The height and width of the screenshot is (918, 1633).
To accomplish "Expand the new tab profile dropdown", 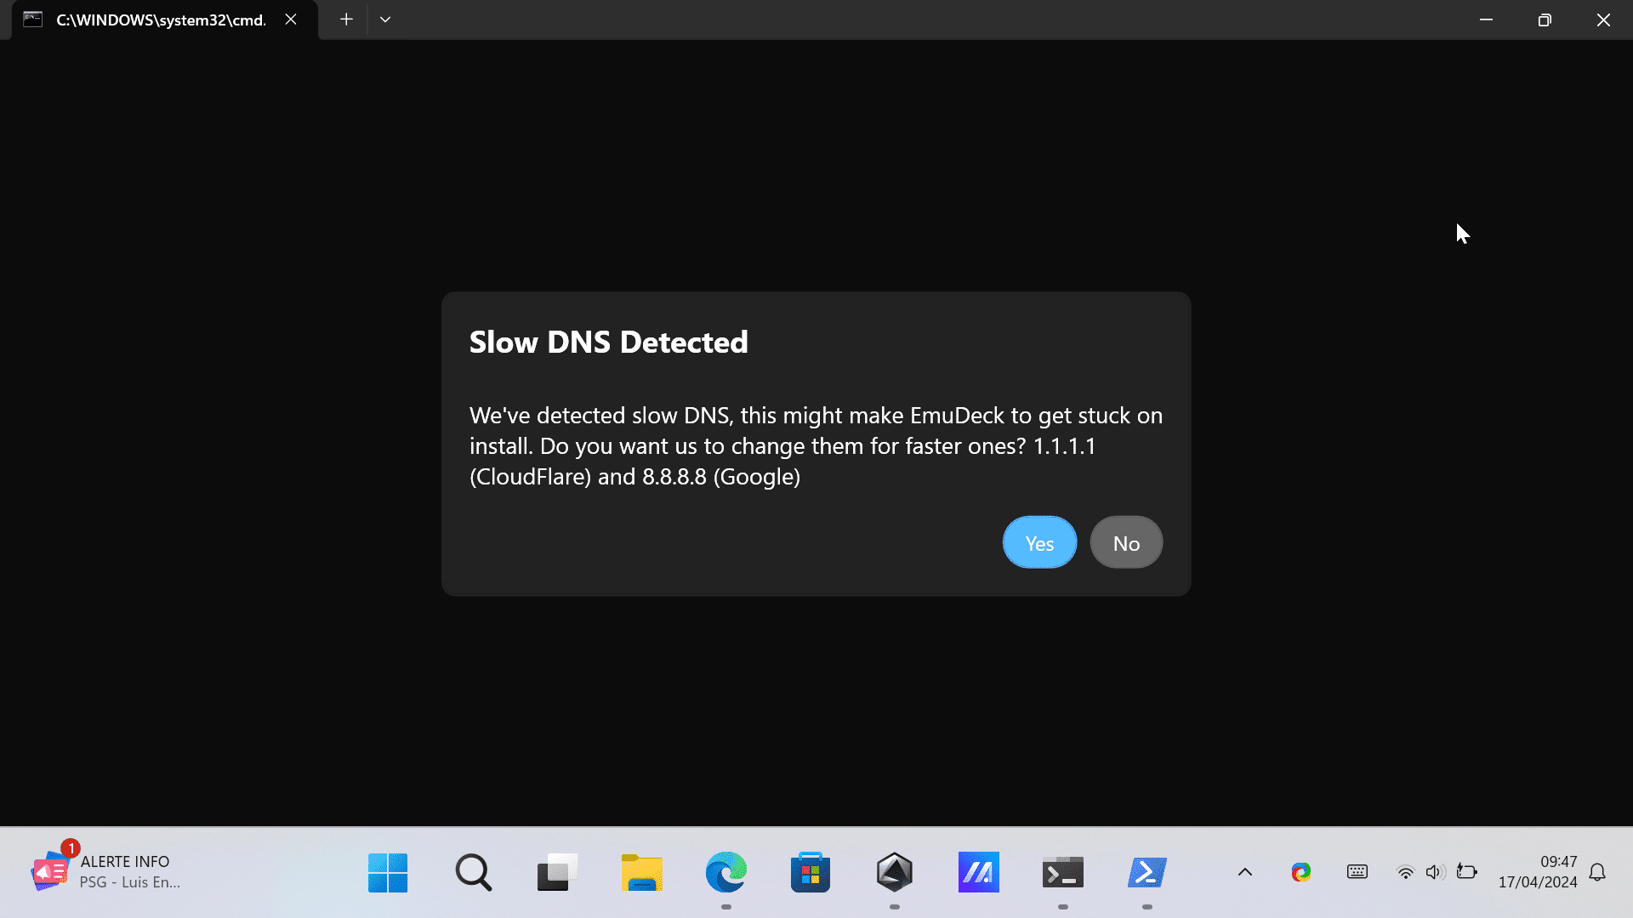I will [385, 20].
